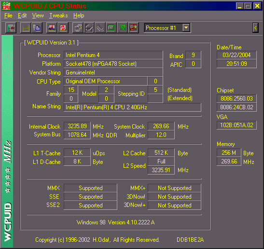Click the Brand value 9

[x=193, y=55]
